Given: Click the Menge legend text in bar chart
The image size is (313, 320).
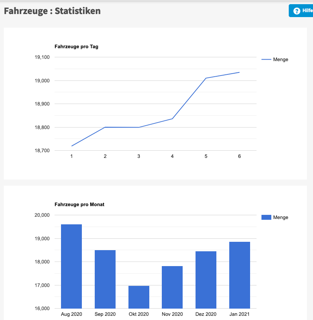Looking at the screenshot, I should click(x=280, y=218).
